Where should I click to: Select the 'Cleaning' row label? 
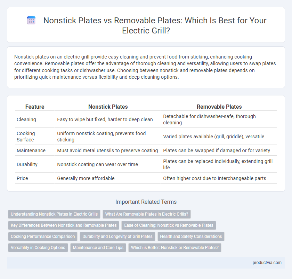(26, 119)
